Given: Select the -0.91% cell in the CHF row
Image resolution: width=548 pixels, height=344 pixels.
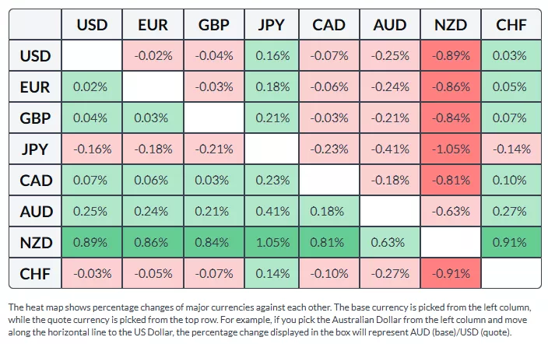Looking at the screenshot, I should (x=451, y=273).
